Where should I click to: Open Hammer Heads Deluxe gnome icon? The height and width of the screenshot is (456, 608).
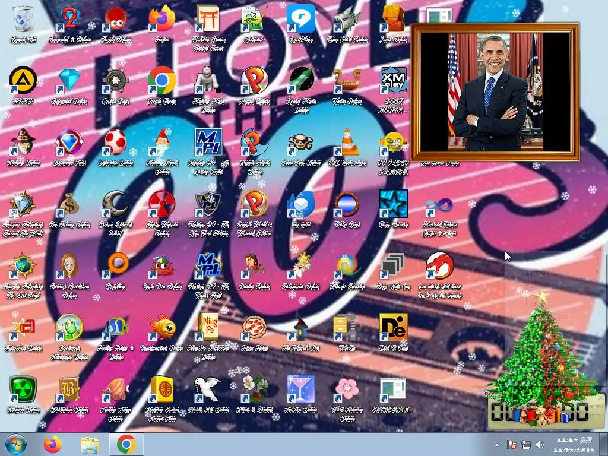click(162, 142)
